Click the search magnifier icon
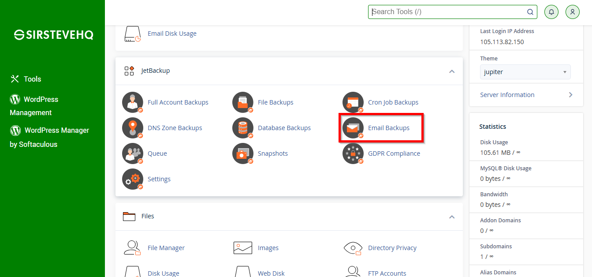The width and height of the screenshot is (592, 277). [530, 12]
